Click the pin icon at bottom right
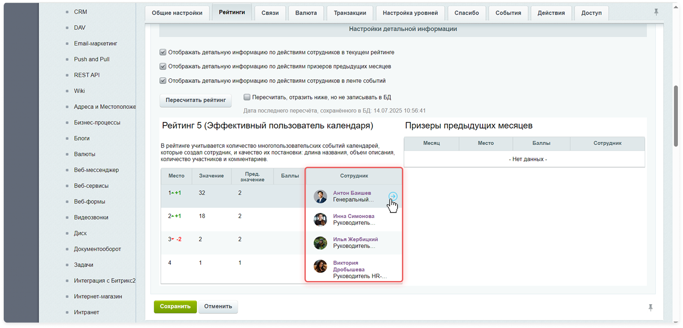The width and height of the screenshot is (683, 328). pyautogui.click(x=651, y=307)
